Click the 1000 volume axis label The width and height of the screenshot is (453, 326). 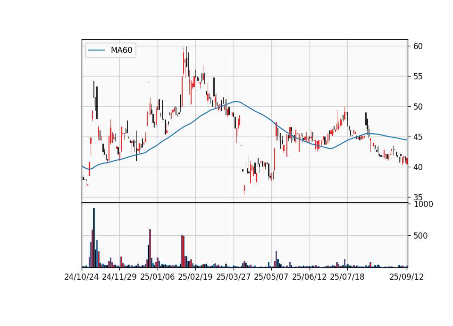coord(423,204)
